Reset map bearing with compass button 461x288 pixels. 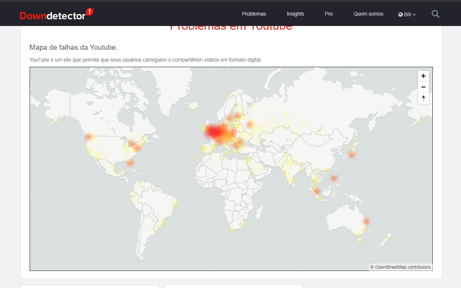pos(424,98)
